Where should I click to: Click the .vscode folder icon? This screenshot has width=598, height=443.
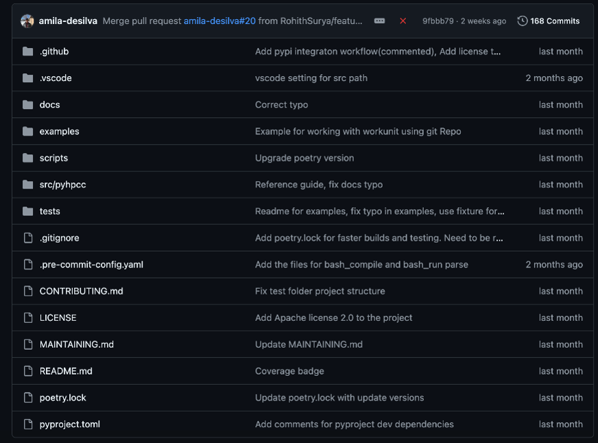[28, 77]
